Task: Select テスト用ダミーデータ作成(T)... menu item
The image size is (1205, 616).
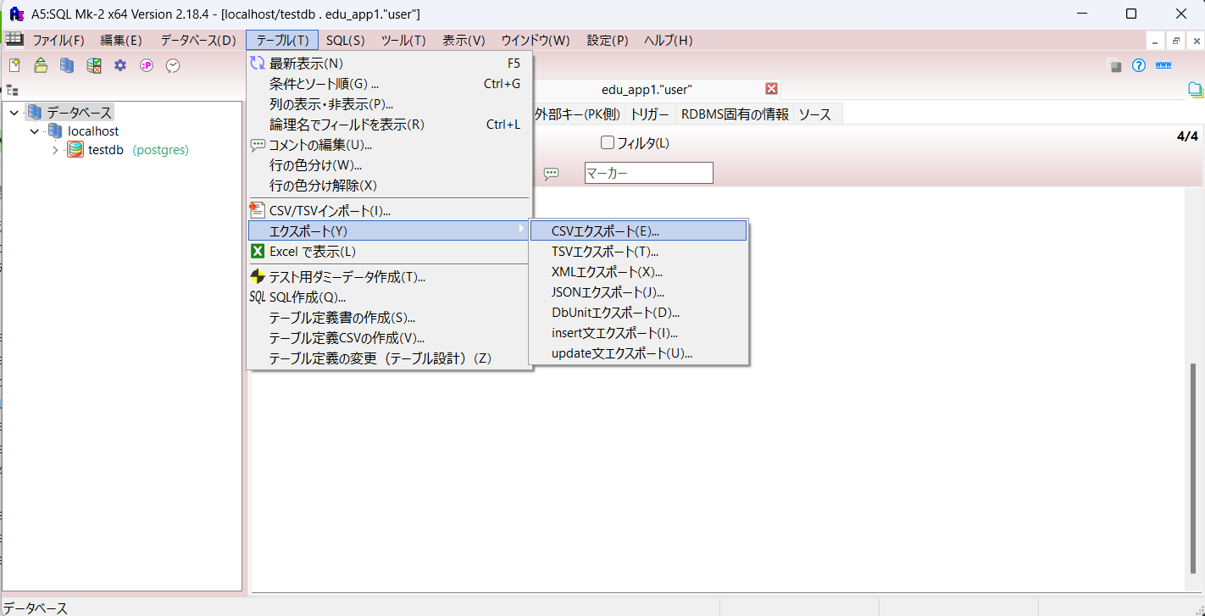Action: [389, 276]
